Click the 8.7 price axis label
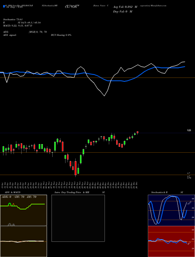Image resolution: width=195 pixels, height=257 pixels. tap(189, 173)
